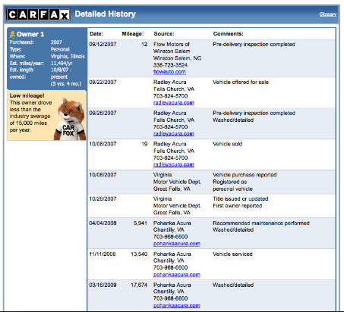The width and height of the screenshot is (344, 312).
Task: Open radleyacura.com link in Vehicle sold row
Action: (174, 164)
